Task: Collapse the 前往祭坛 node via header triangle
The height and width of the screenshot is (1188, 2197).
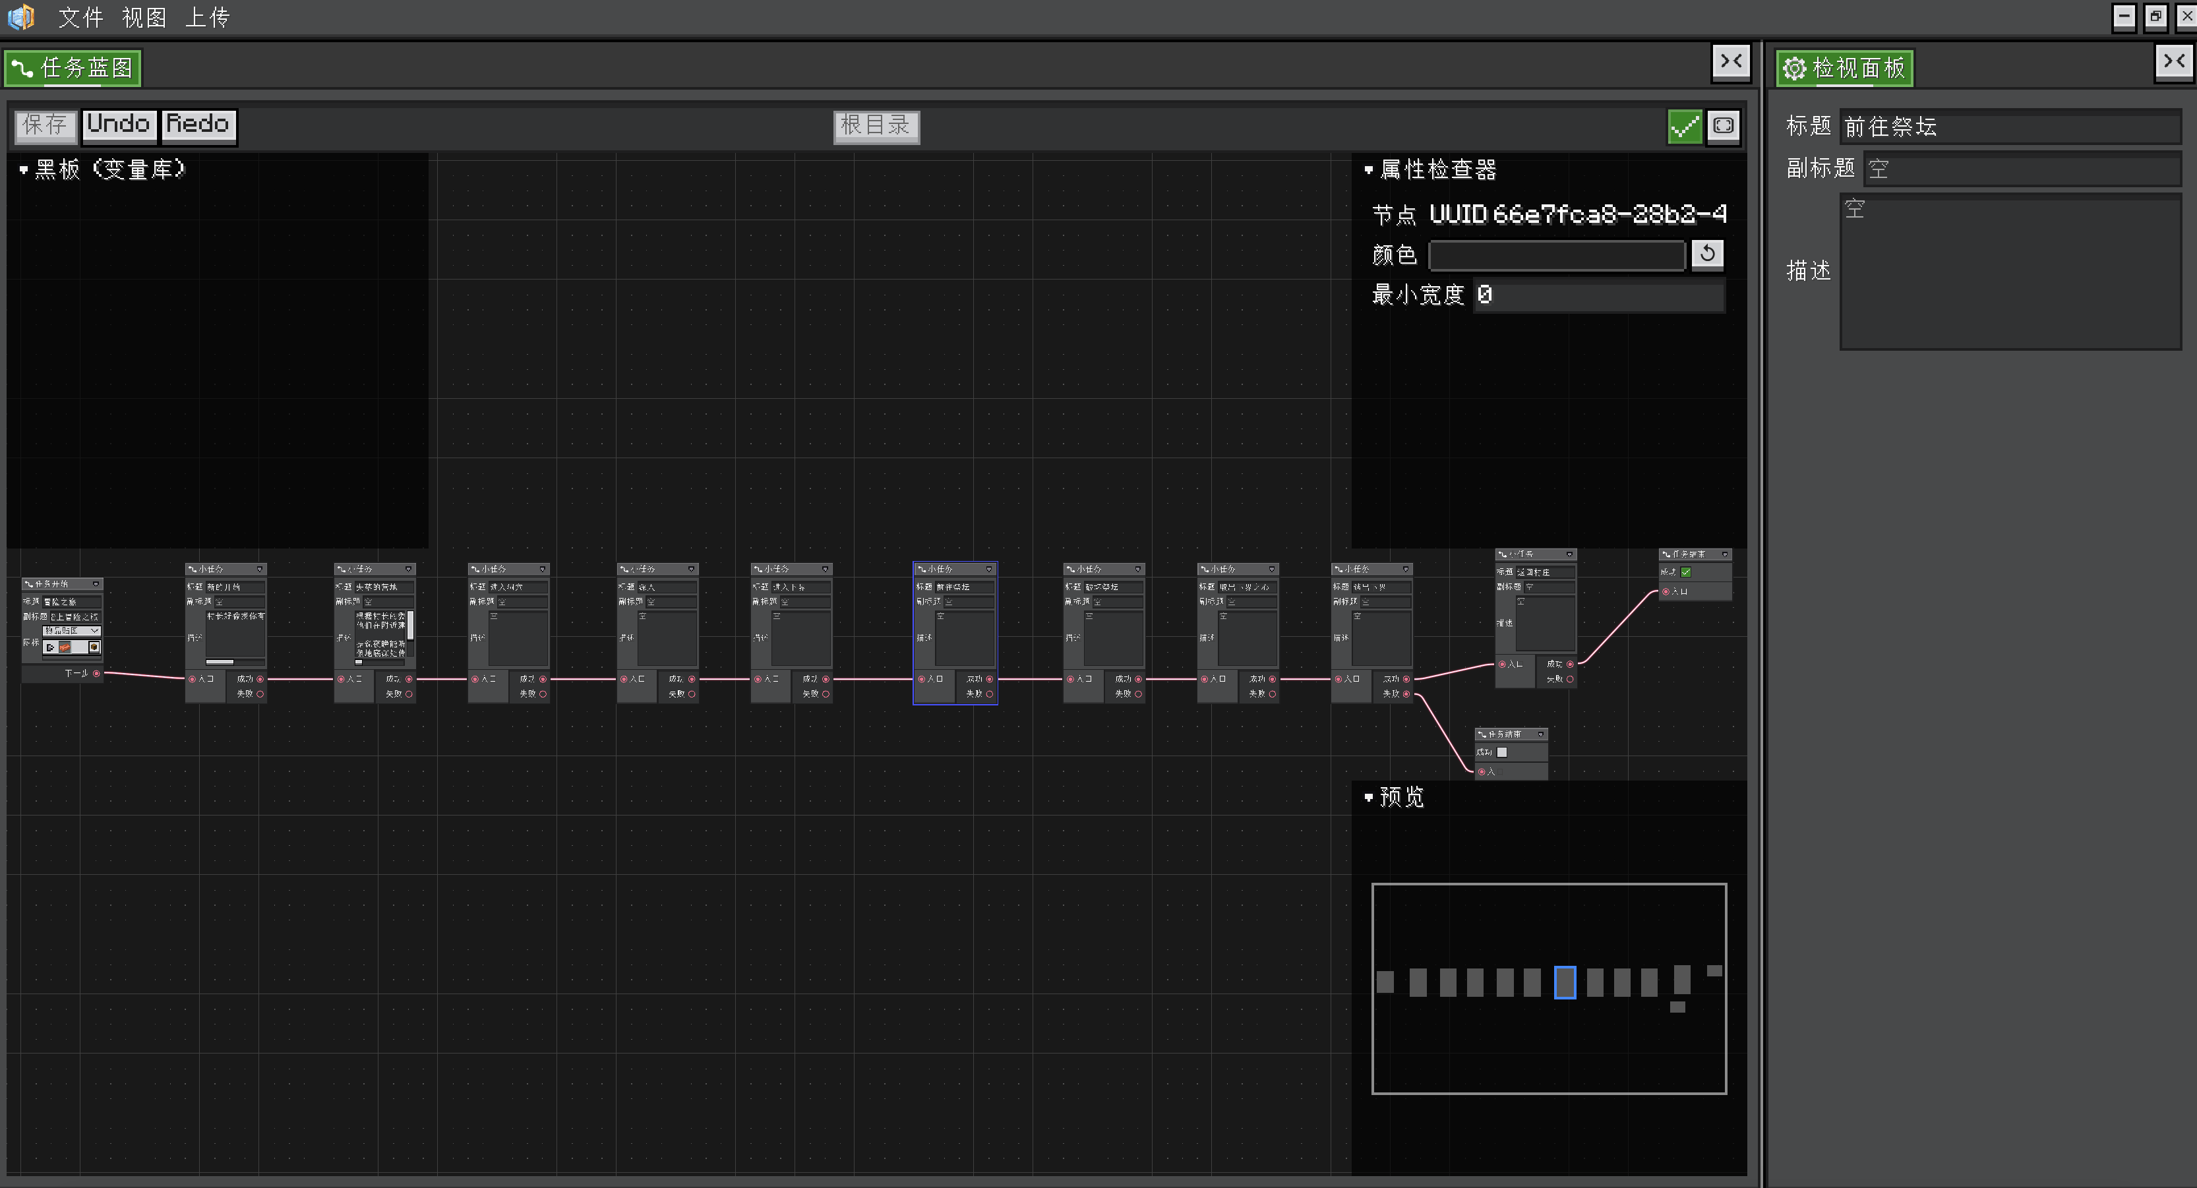Action: [x=989, y=569]
